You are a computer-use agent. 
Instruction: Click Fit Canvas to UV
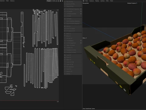[73, 31]
